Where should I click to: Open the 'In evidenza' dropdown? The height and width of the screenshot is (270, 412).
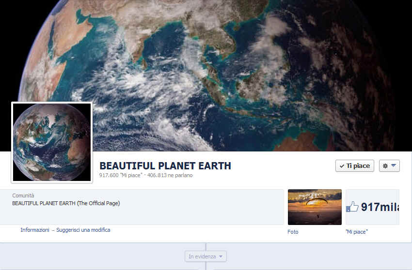[x=206, y=256]
